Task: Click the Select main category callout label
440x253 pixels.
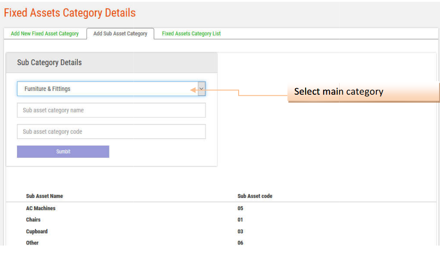Action: 339,92
